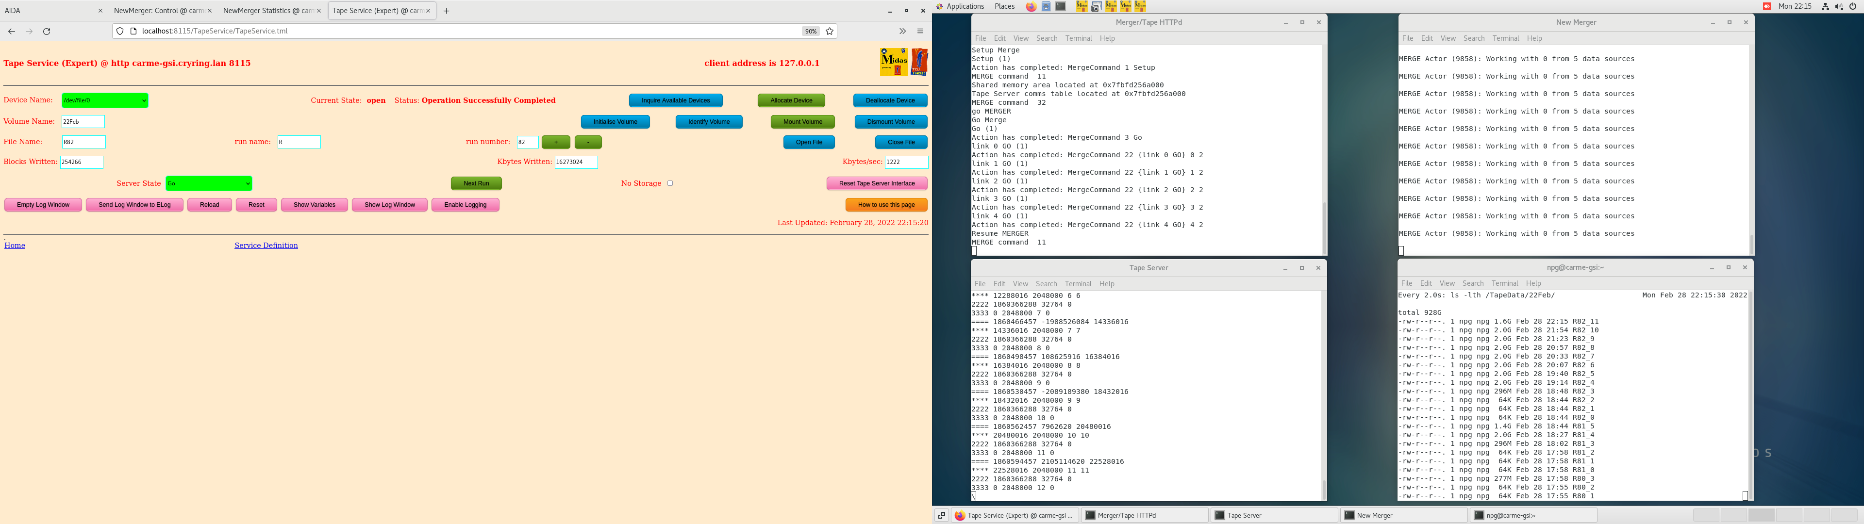Click the Deallocate Device button
This screenshot has width=1864, height=524.
pyautogui.click(x=890, y=100)
